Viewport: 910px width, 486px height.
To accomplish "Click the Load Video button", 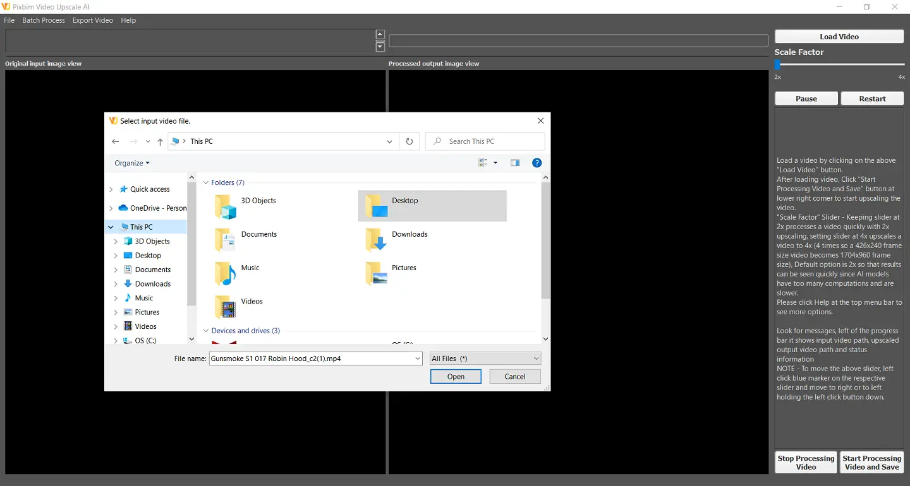I will point(839,36).
